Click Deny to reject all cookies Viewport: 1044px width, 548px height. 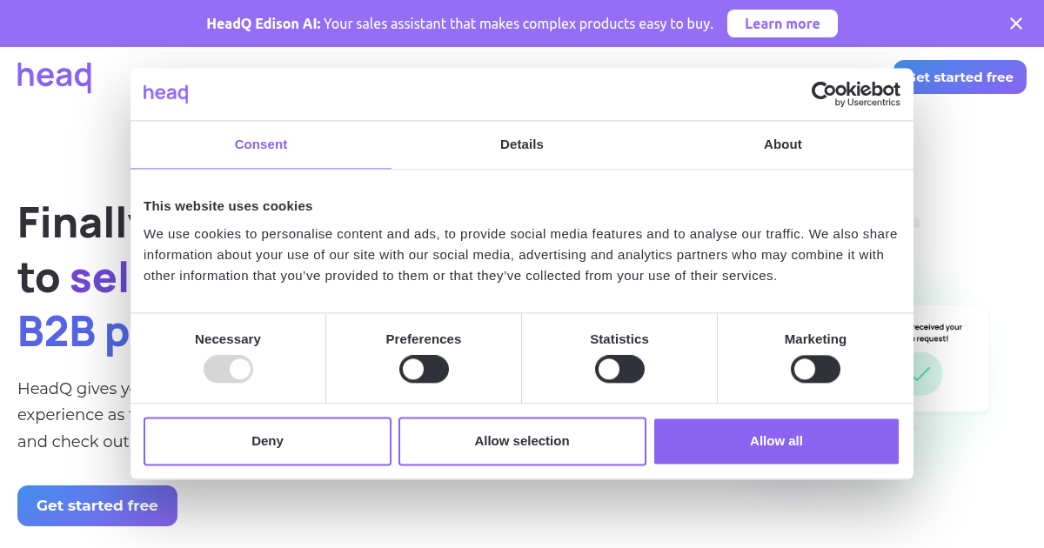267,441
